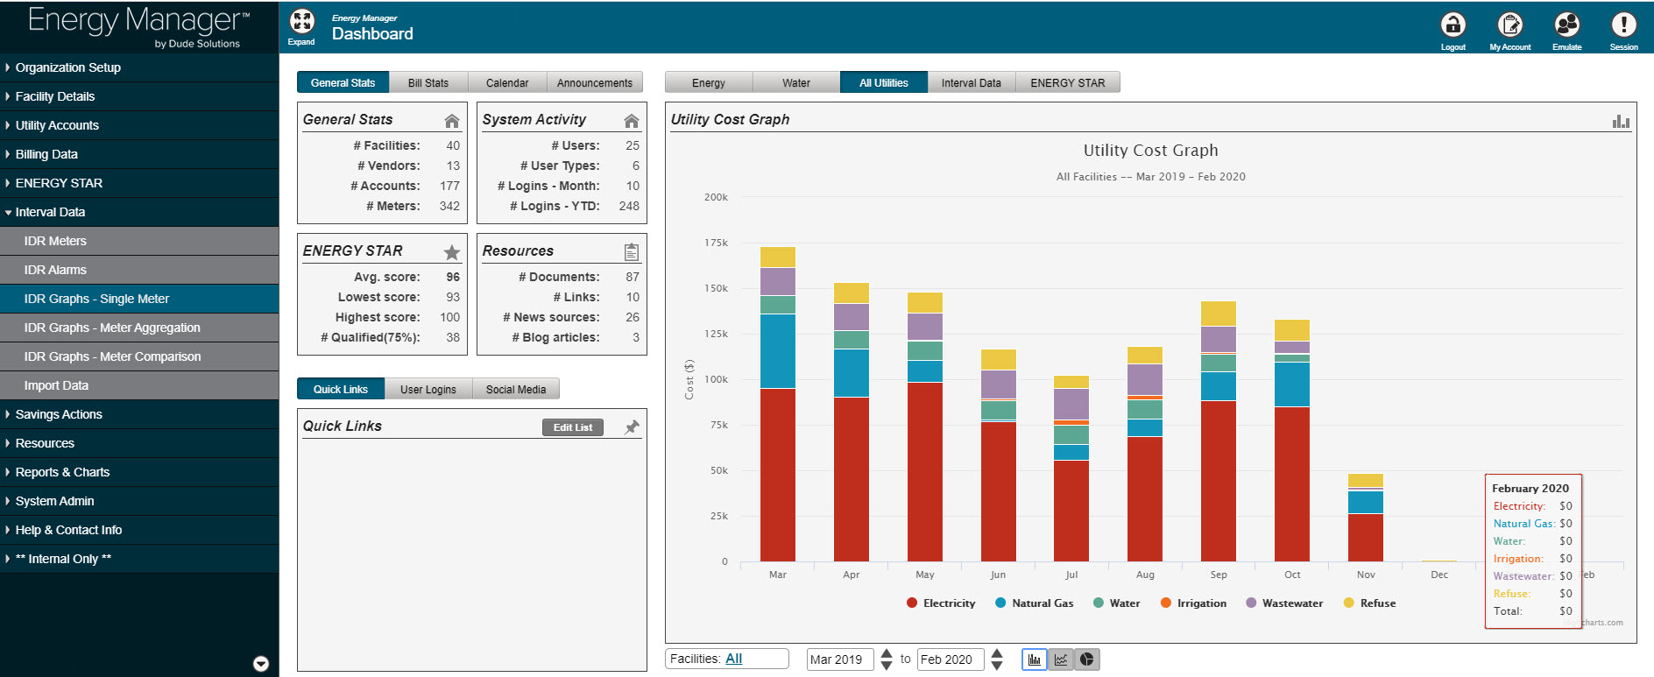Image resolution: width=1654 pixels, height=677 pixels.
Task: Click System Activity home icon
Action: [x=632, y=121]
